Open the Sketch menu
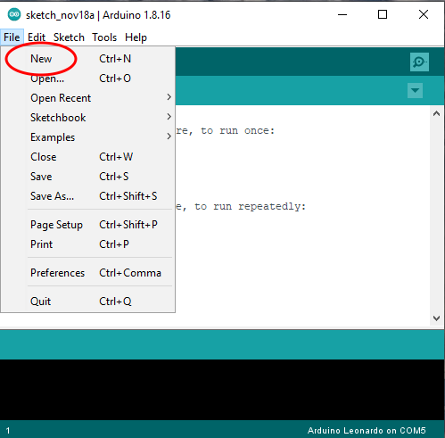This screenshot has width=445, height=438. [69, 37]
